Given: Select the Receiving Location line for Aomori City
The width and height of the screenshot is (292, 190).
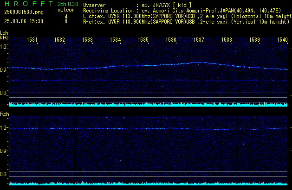Looking at the screenshot, I should click(x=182, y=11).
